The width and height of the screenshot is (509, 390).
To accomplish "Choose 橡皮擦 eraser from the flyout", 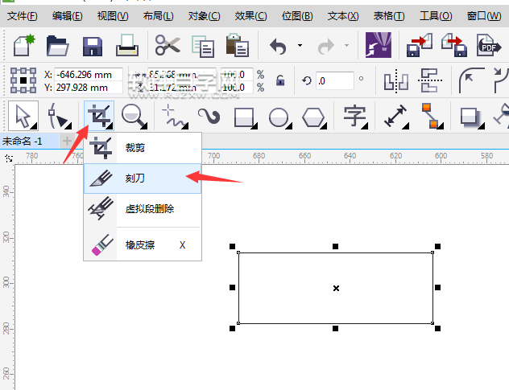I will click(x=143, y=244).
